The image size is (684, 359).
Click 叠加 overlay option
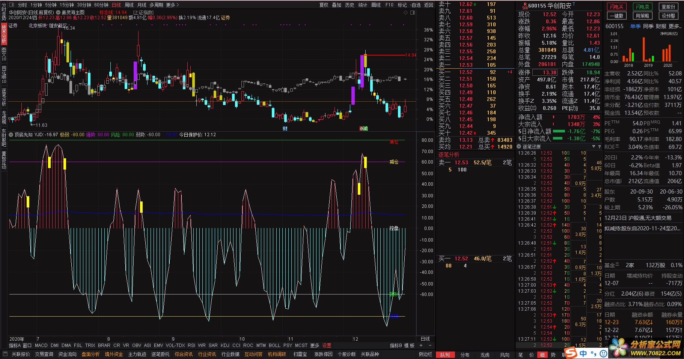coord(337,5)
